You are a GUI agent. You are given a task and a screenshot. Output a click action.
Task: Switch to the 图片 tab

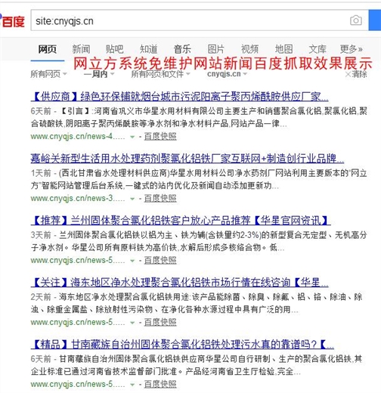pos(216,49)
